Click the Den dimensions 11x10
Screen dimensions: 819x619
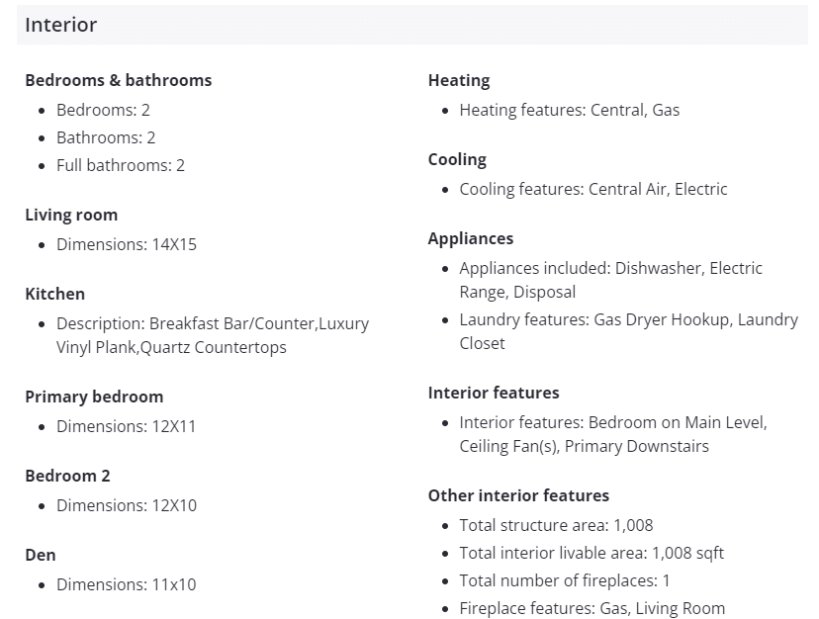tap(126, 584)
